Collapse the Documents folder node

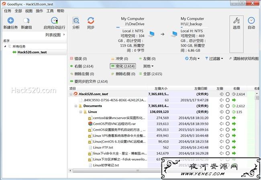point(76,106)
